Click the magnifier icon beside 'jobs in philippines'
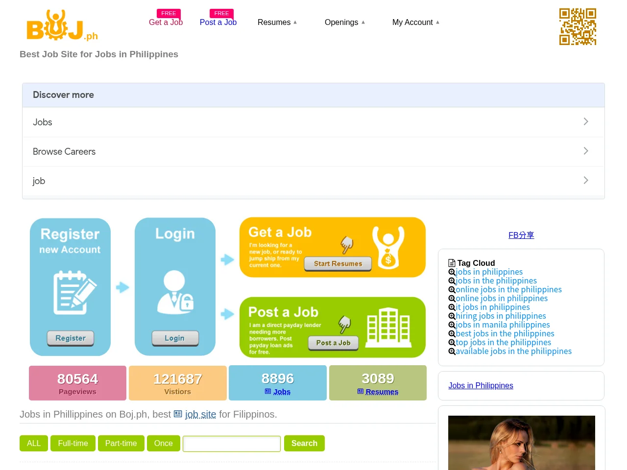 coord(452,272)
